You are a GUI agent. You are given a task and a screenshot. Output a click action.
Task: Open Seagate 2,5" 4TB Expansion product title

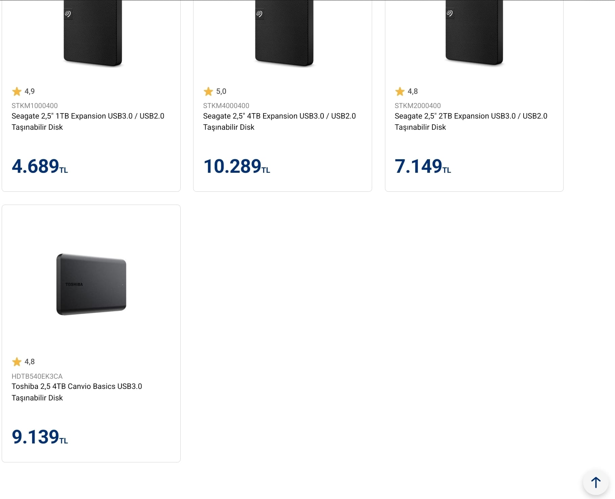pyautogui.click(x=279, y=122)
